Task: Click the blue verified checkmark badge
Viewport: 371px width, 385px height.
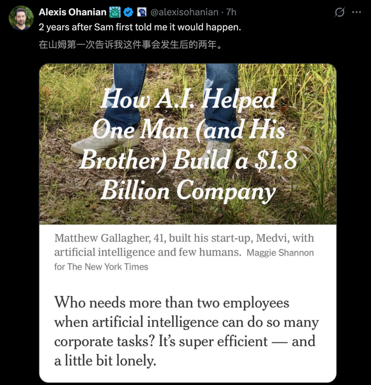Action: point(128,12)
